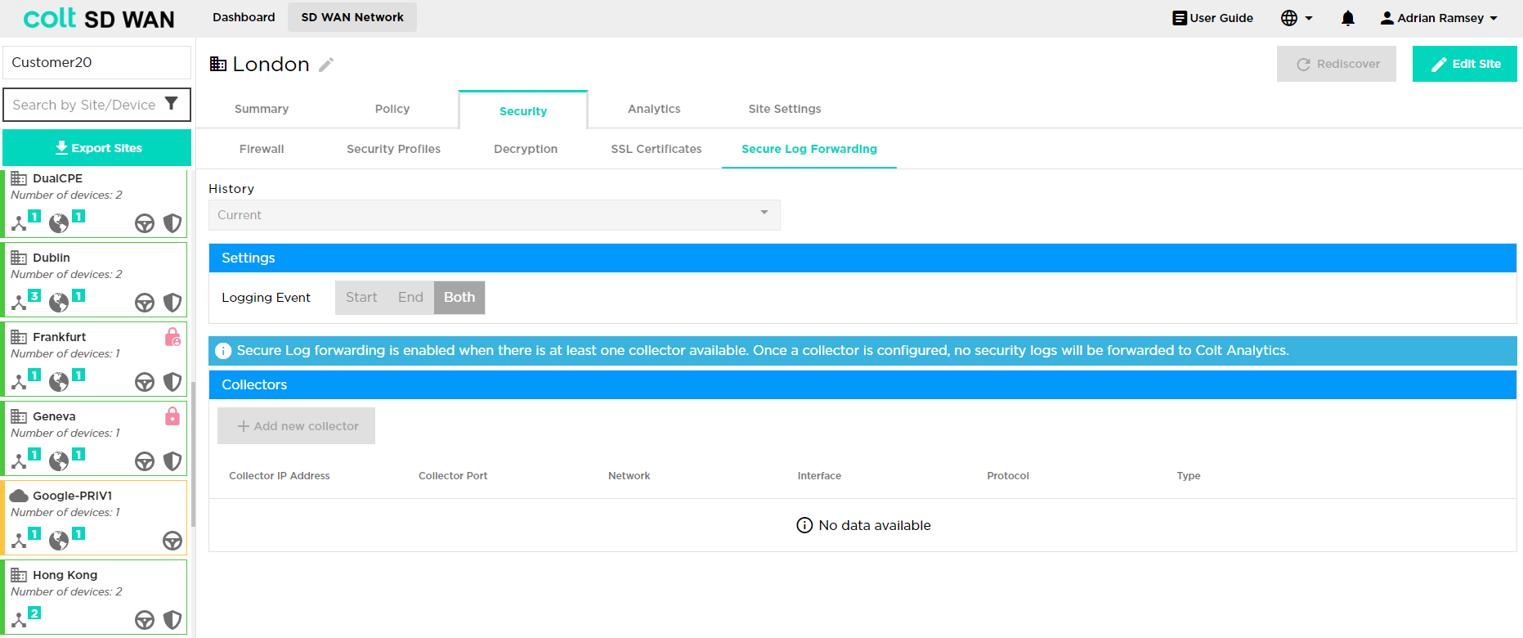
Task: Click the Hong Kong steering wheel icon
Action: (145, 620)
